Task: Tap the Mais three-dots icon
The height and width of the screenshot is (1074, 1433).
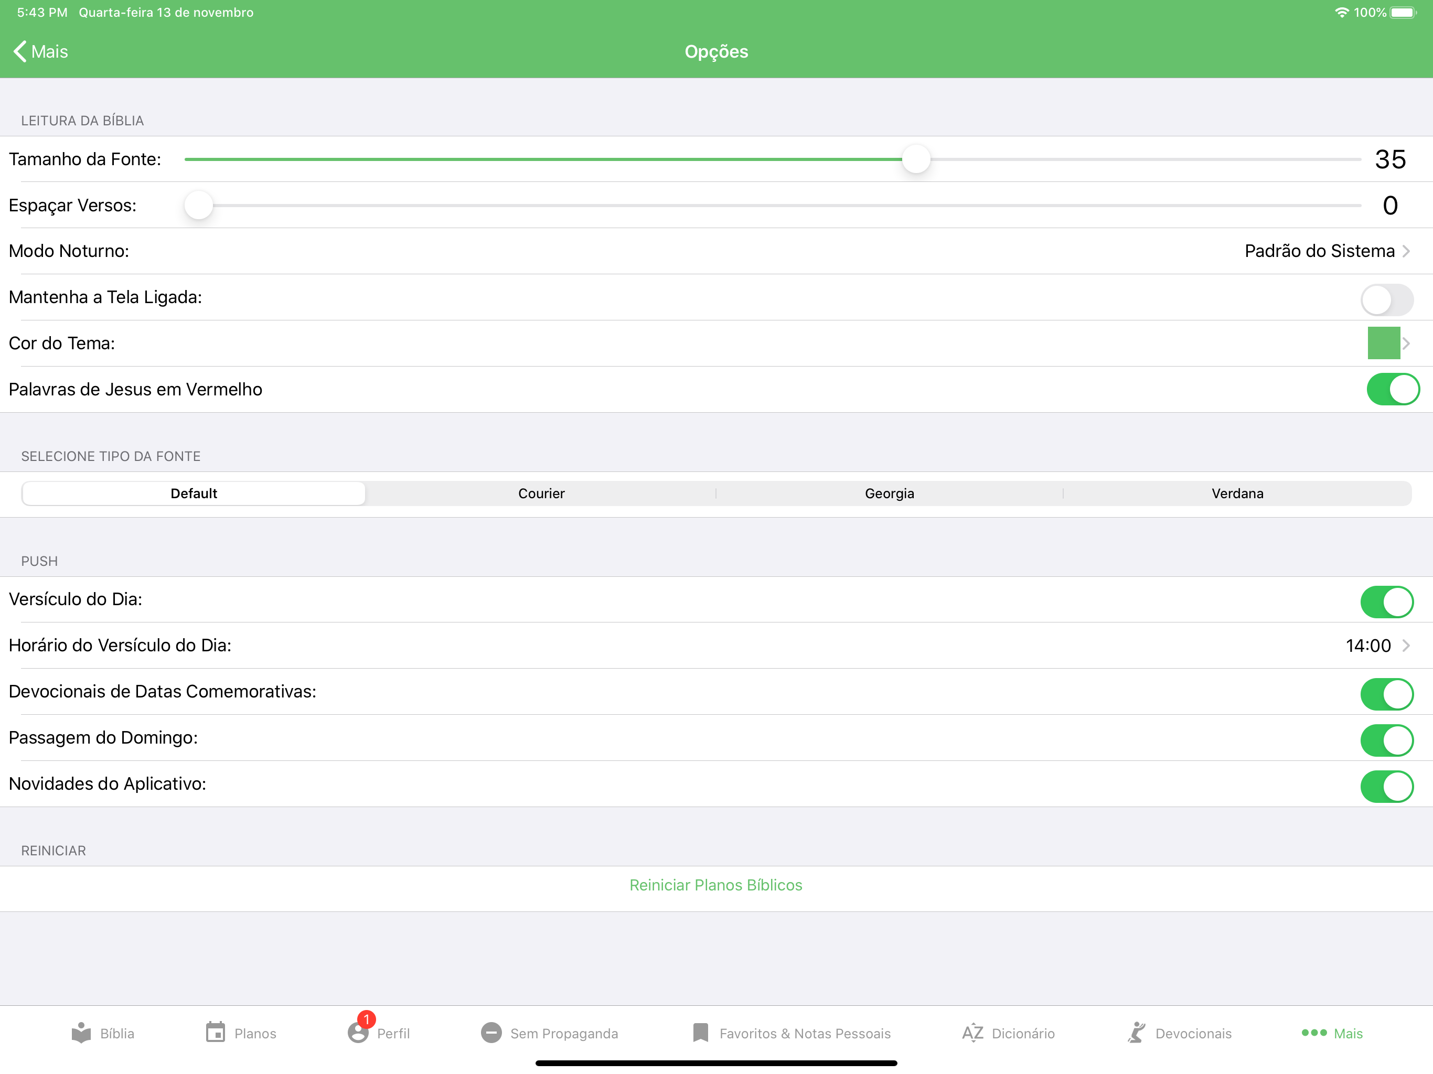Action: [x=1314, y=1033]
